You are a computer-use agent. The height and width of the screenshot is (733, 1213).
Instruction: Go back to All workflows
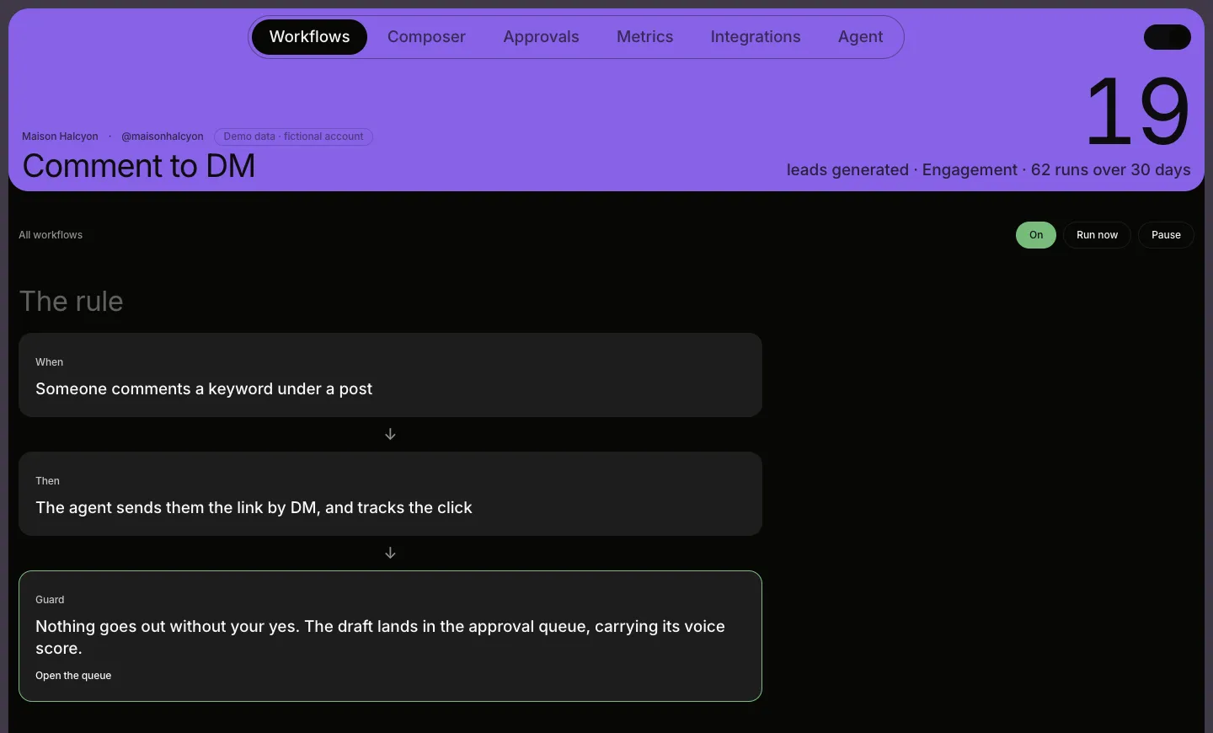51,235
